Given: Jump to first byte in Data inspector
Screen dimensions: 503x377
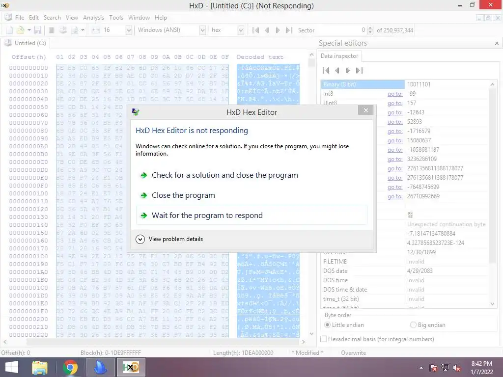Looking at the screenshot, I should click(x=326, y=71).
